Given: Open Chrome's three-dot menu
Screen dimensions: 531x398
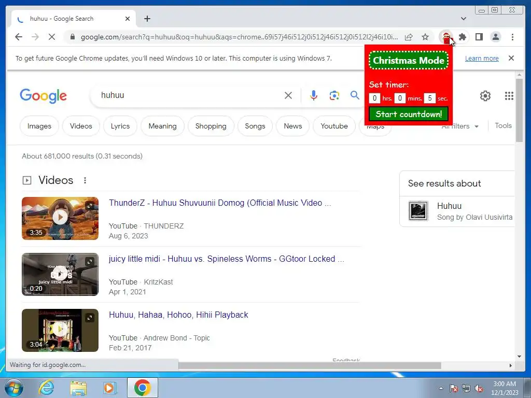Looking at the screenshot, I should click(512, 37).
